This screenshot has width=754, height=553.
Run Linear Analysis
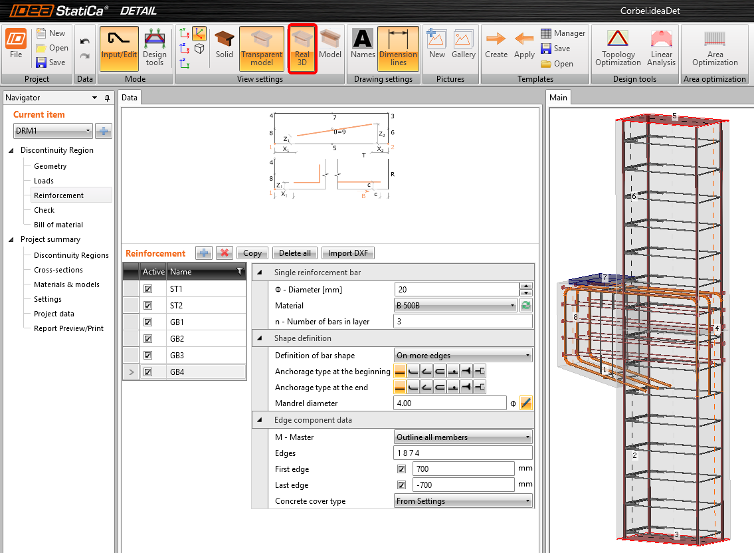coord(661,48)
